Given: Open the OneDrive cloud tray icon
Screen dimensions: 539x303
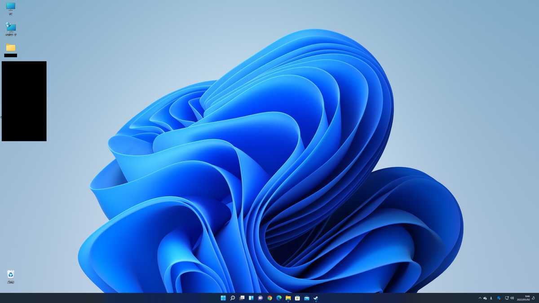Looking at the screenshot, I should (485, 298).
